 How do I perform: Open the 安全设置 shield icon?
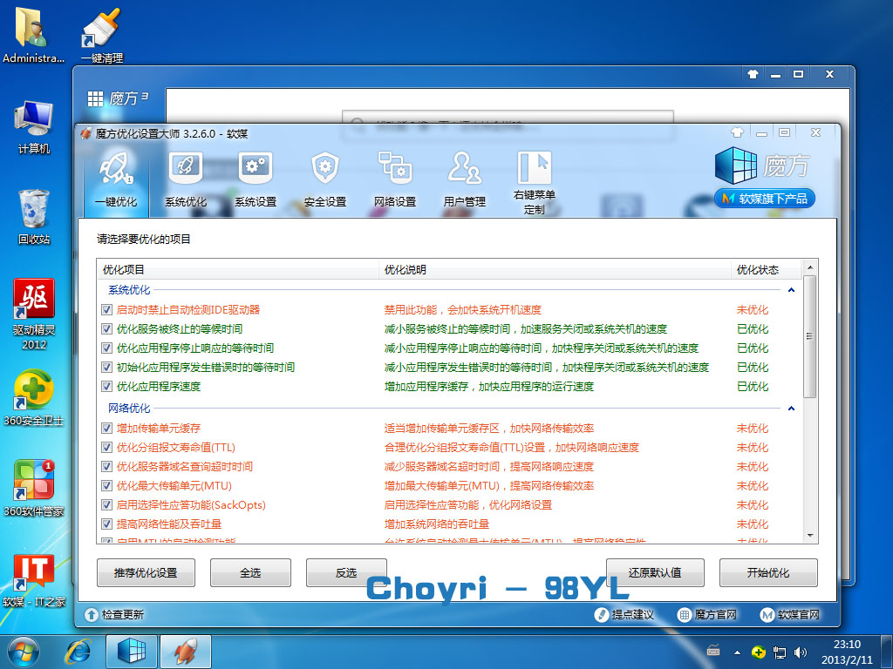[x=324, y=167]
